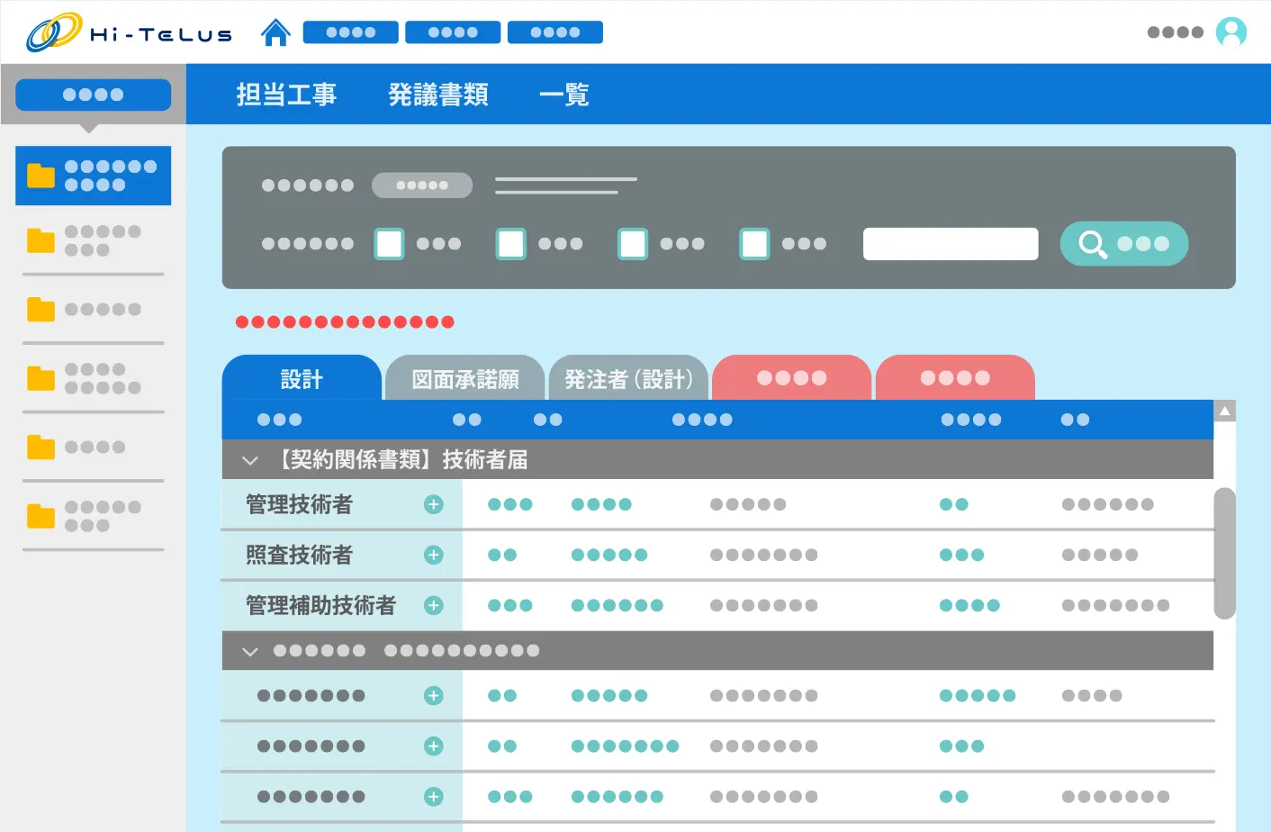This screenshot has height=832, width=1271.
Task: Go to the home icon
Action: (x=275, y=32)
